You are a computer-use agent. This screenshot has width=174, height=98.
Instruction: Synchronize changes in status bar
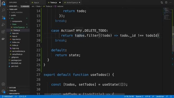click(16, 97)
